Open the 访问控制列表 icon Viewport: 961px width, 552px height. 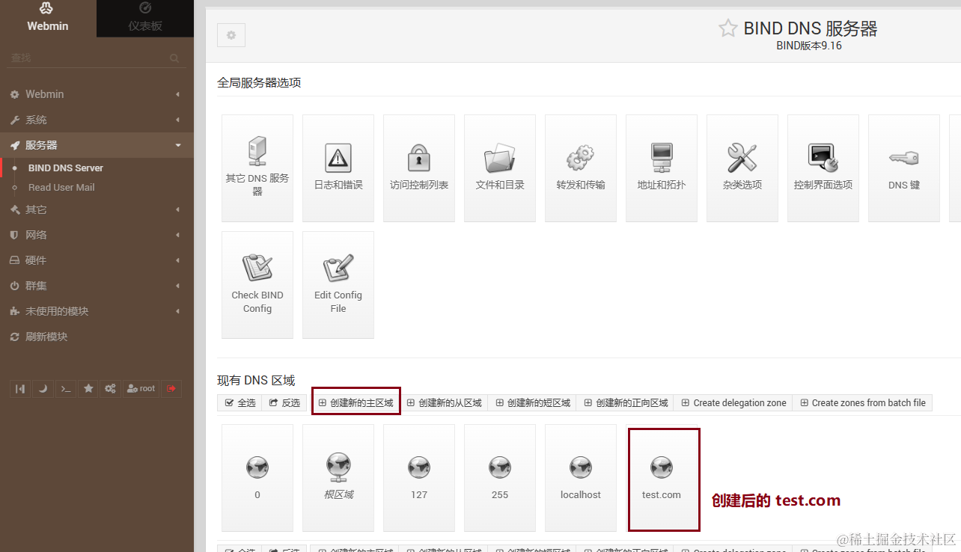coord(418,168)
